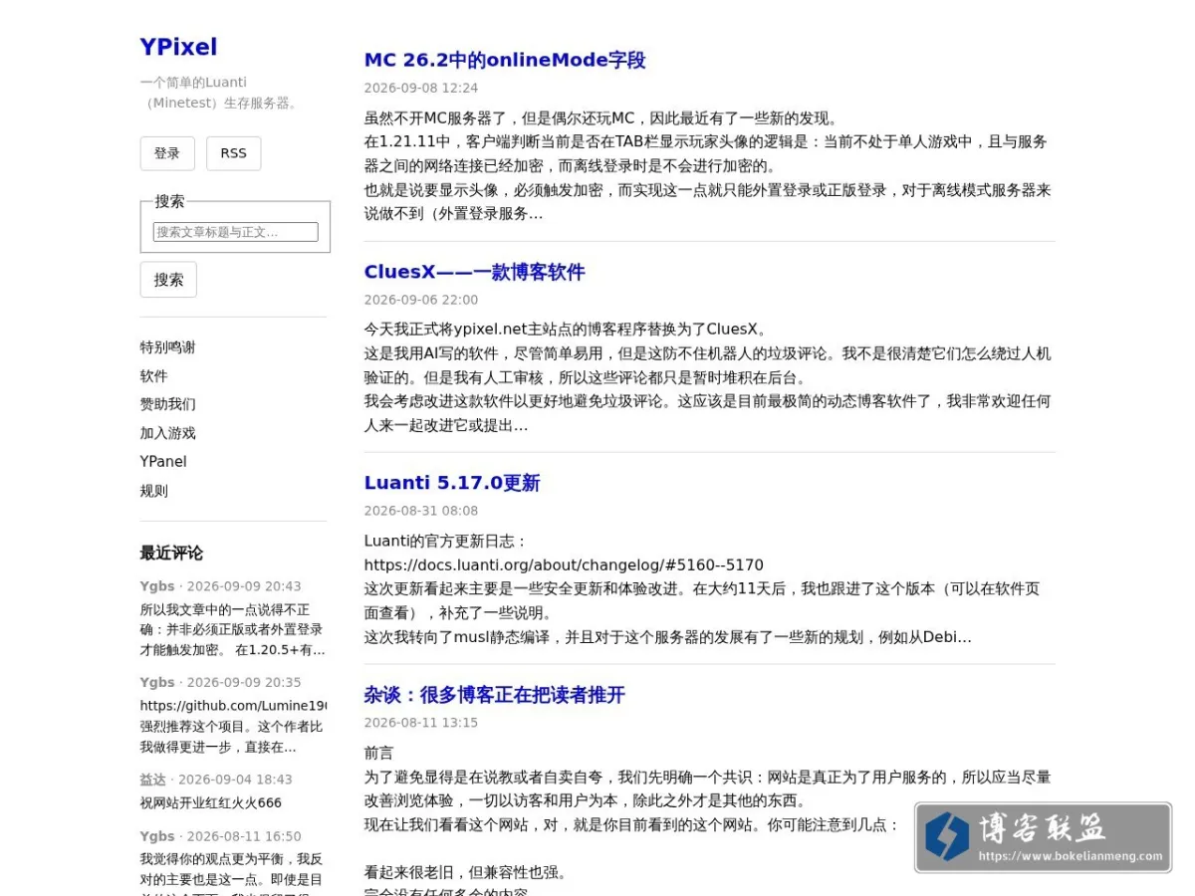Open the YPixel site title link
Screen dimensions: 1195x896
[178, 47]
